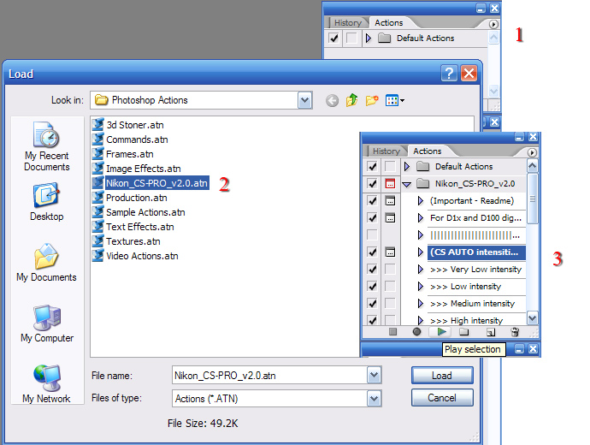Screen dimensions: 590x445
Task: Select the Video Actions.atn file
Action: click(x=135, y=256)
